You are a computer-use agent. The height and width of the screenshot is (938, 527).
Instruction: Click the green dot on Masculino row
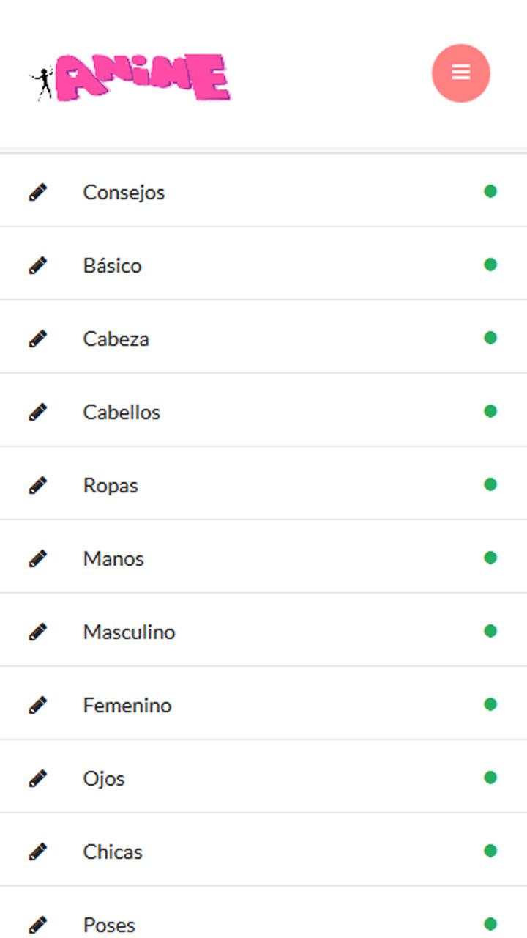click(x=490, y=631)
